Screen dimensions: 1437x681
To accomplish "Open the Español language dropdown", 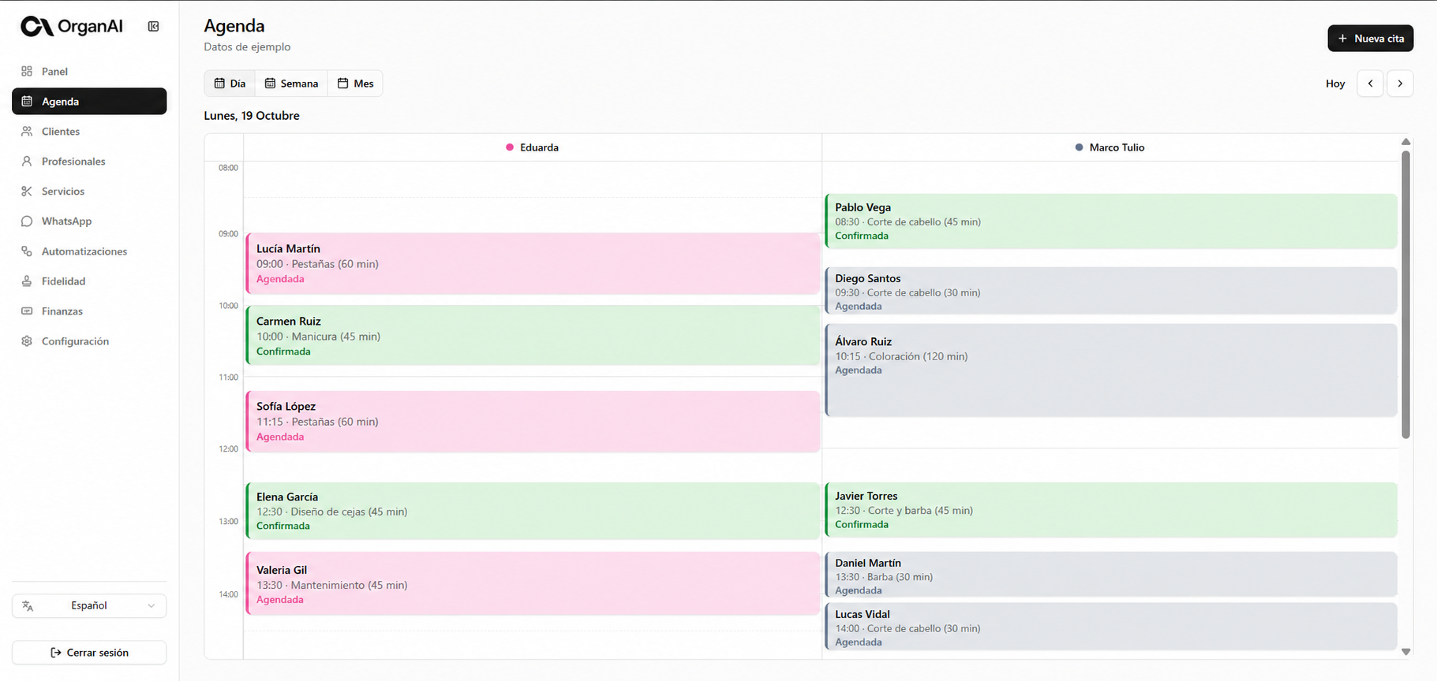I will [89, 606].
